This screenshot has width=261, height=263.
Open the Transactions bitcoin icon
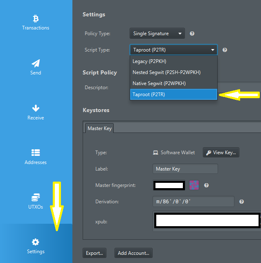[x=36, y=19]
